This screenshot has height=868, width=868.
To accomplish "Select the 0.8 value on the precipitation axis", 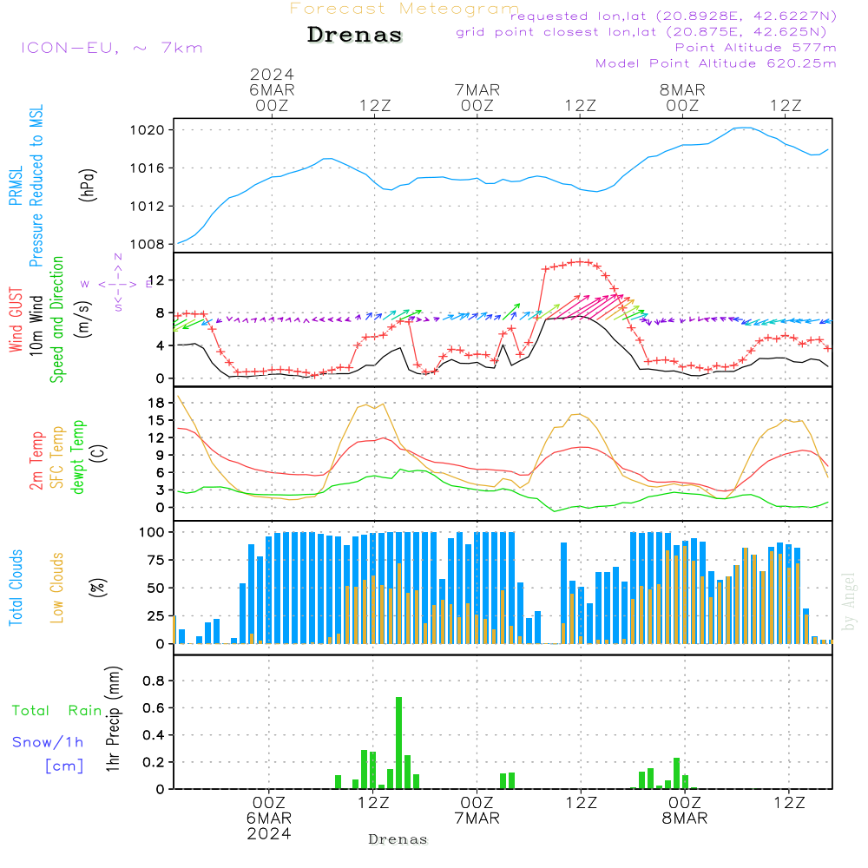I will point(154,681).
